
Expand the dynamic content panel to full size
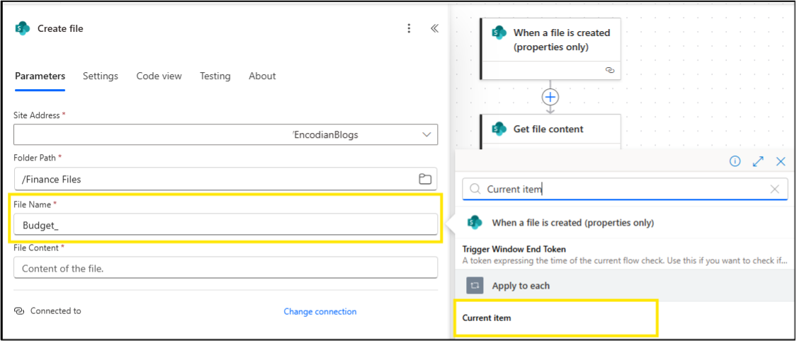[758, 161]
